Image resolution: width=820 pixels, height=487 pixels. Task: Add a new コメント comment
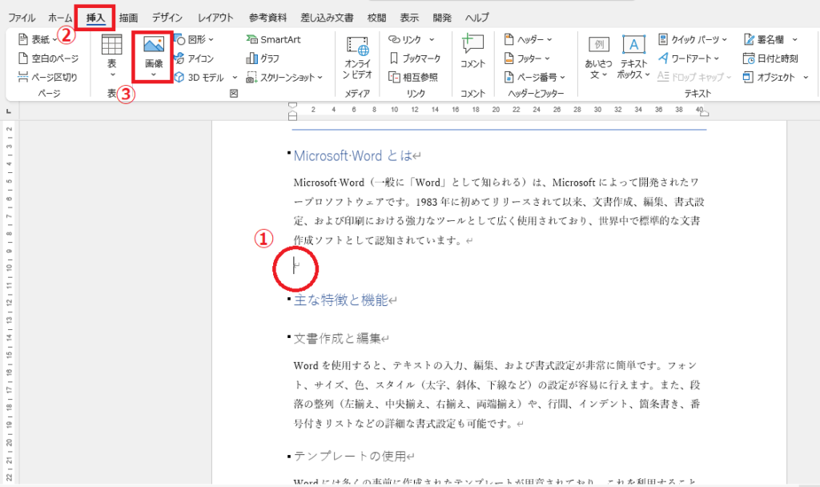point(472,51)
